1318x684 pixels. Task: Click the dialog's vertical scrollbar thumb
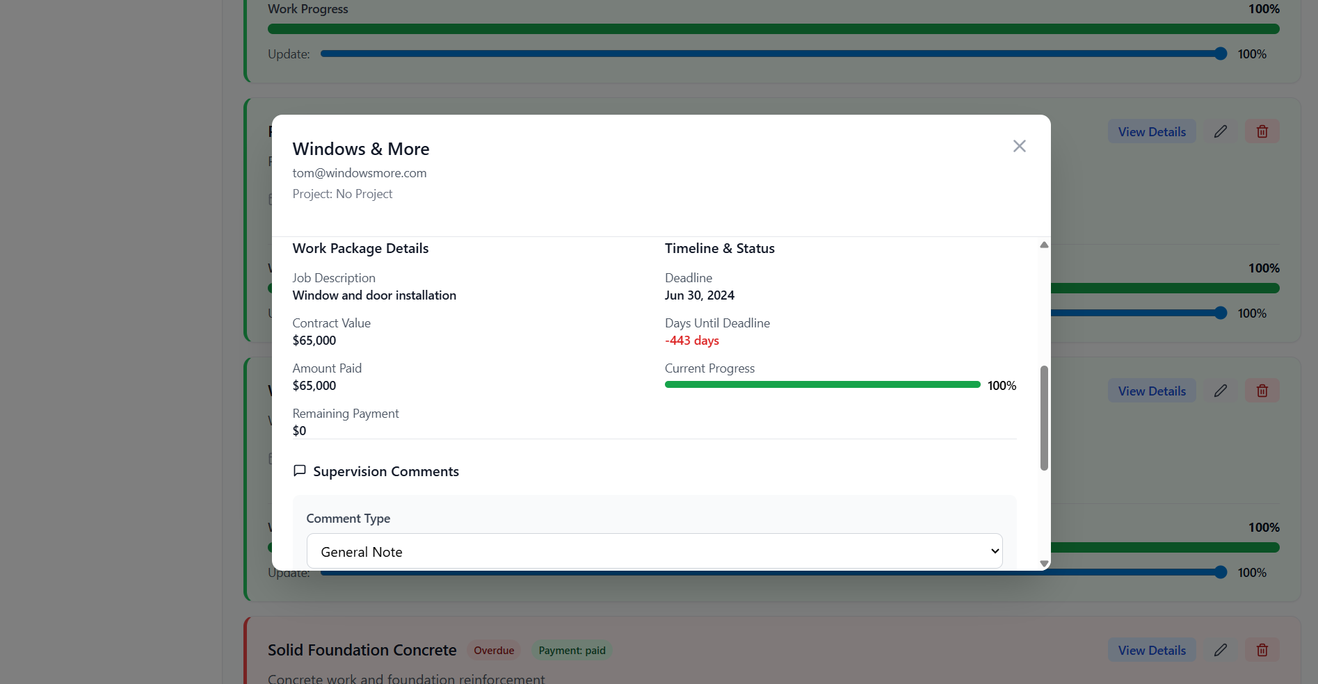[x=1043, y=417]
